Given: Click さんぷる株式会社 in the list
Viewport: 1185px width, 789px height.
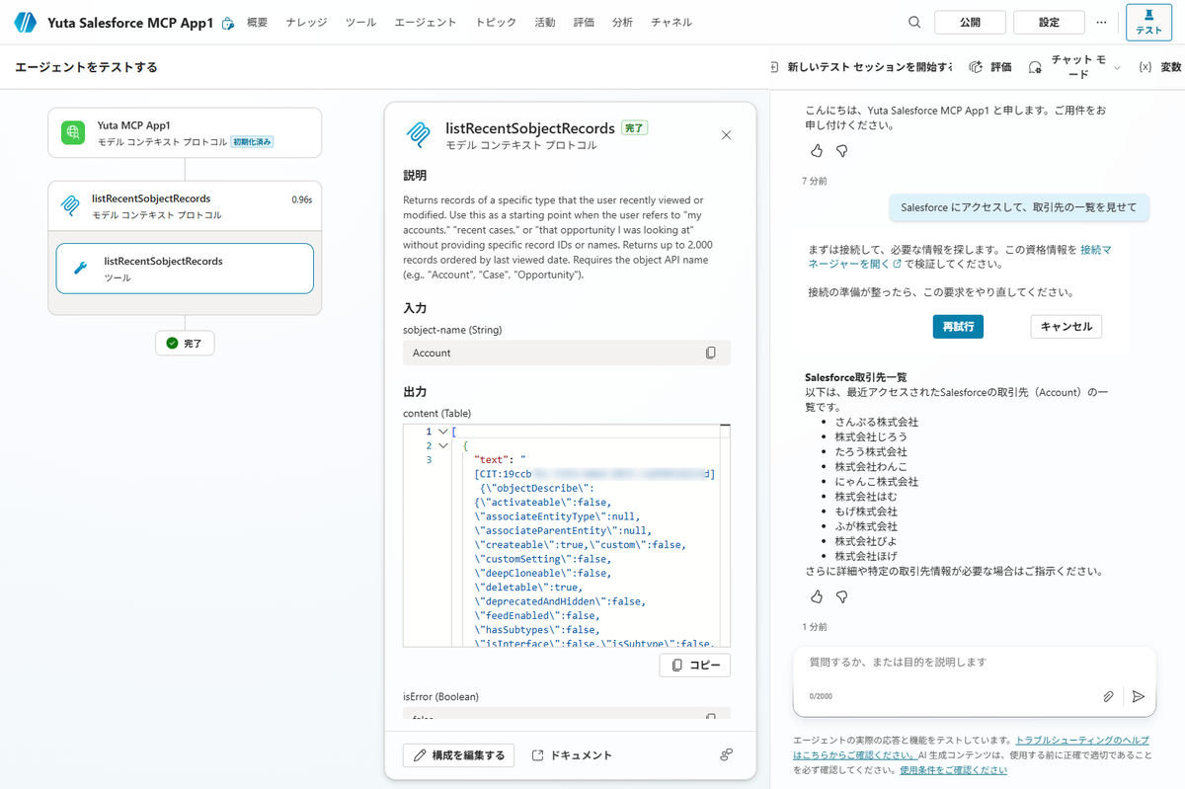Looking at the screenshot, I should [x=877, y=422].
